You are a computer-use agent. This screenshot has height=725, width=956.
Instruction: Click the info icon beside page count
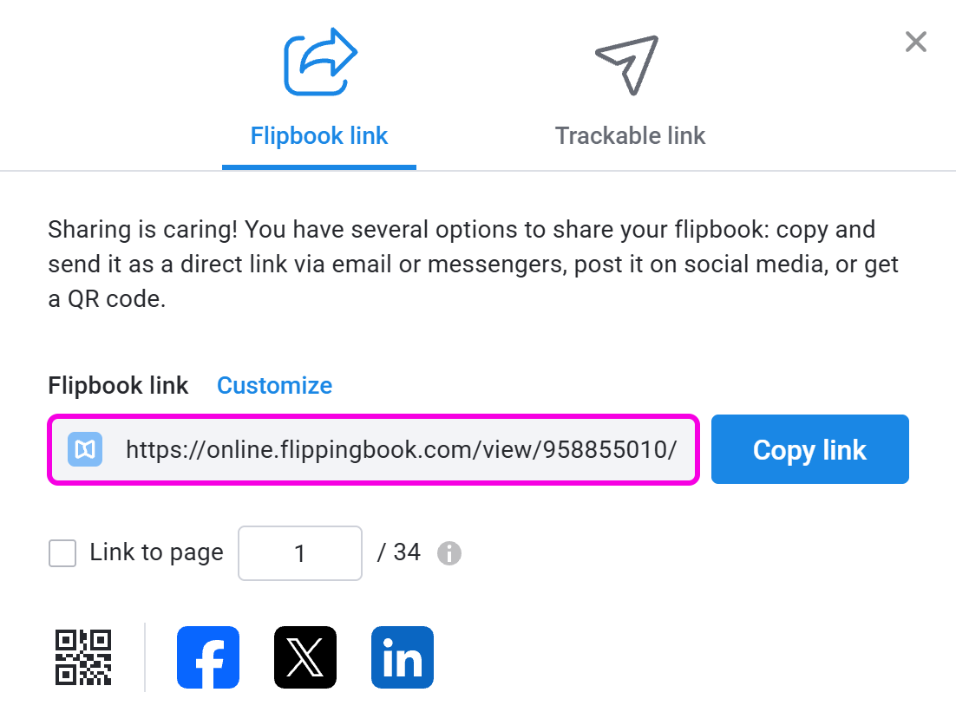click(449, 553)
